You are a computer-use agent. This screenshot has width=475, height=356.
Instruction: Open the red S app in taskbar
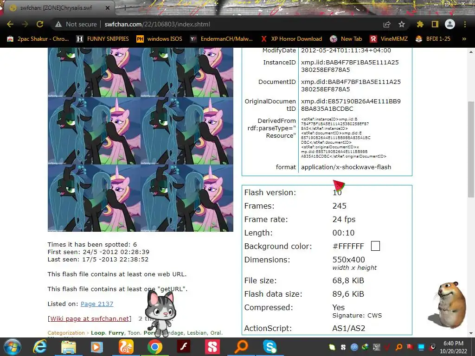[212, 347]
